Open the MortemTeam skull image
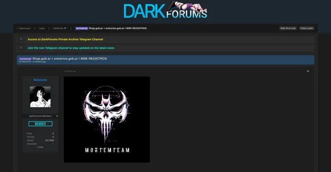 click(107, 120)
